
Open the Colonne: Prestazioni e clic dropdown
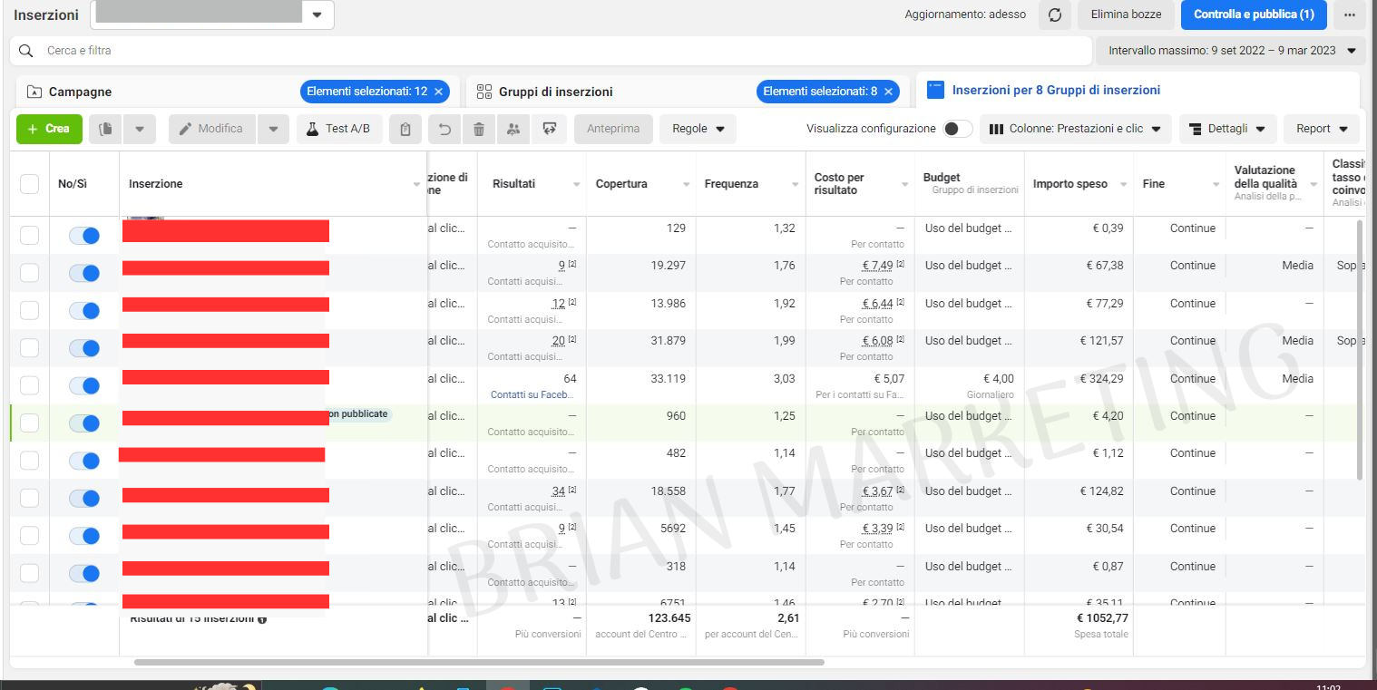point(1075,129)
